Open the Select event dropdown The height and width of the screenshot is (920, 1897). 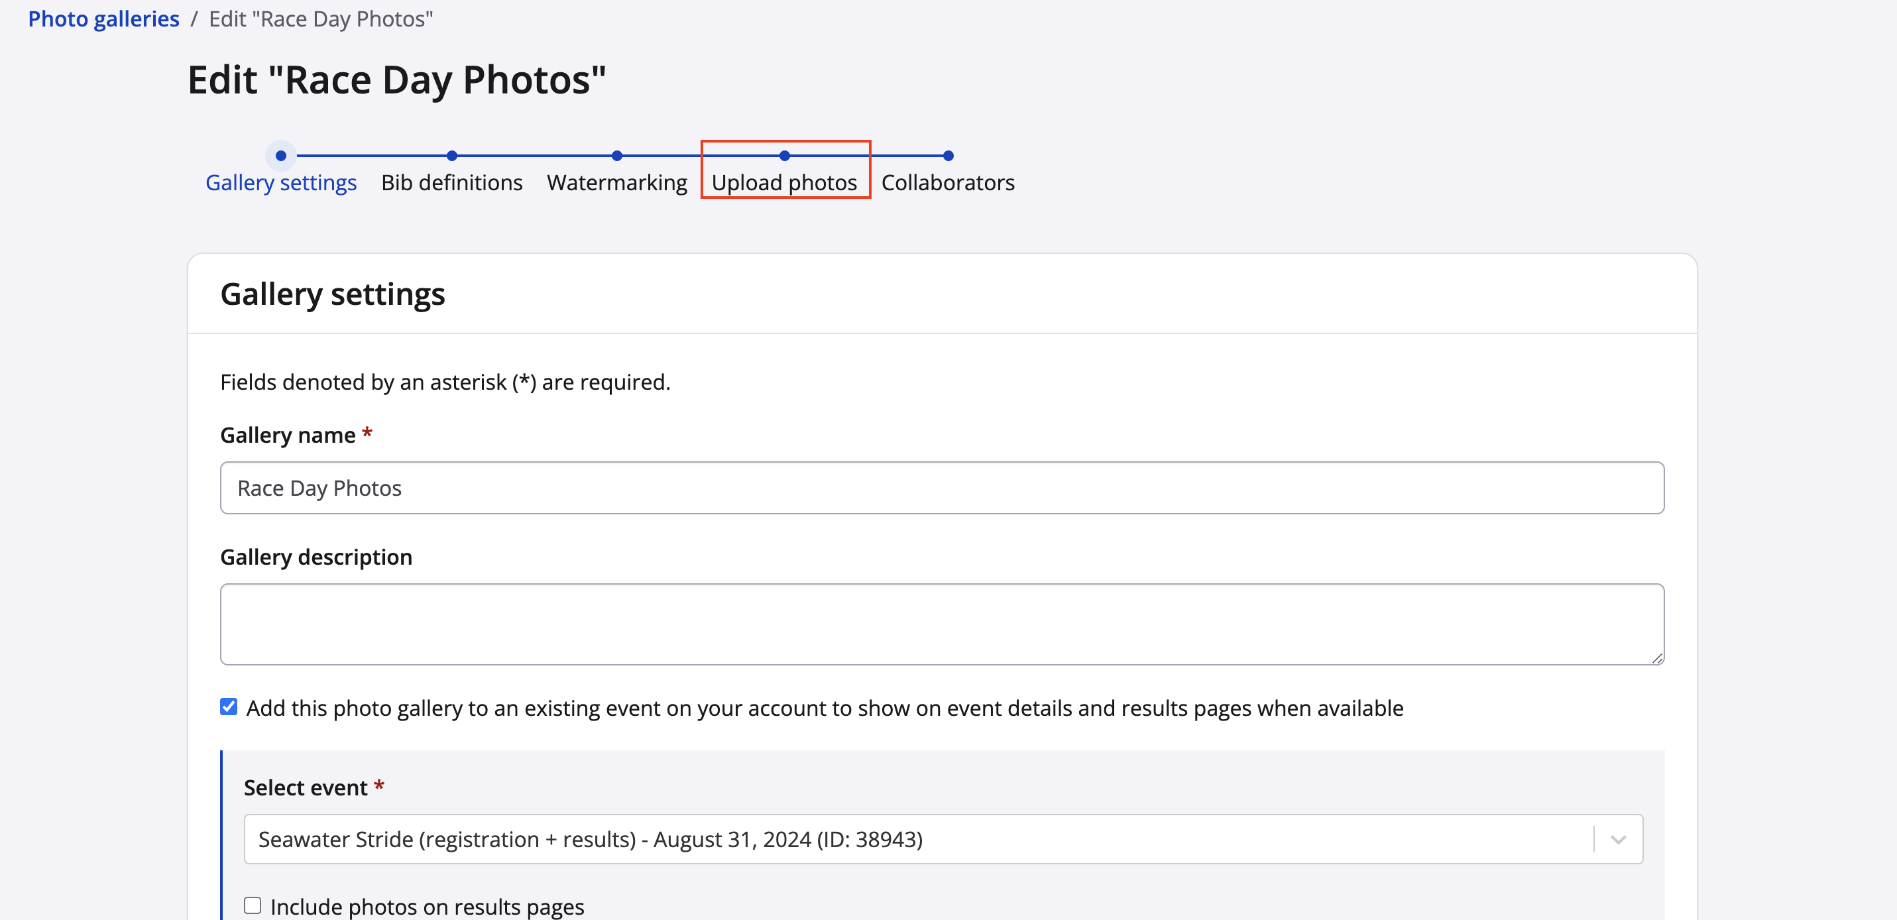point(913,840)
